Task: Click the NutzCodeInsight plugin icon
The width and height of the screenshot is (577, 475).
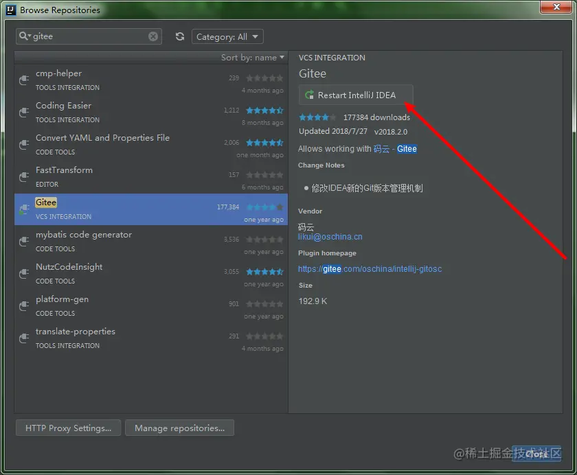Action: 24,274
